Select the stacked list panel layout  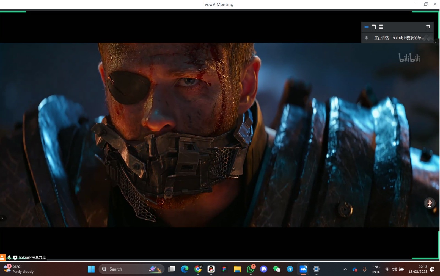point(381,27)
